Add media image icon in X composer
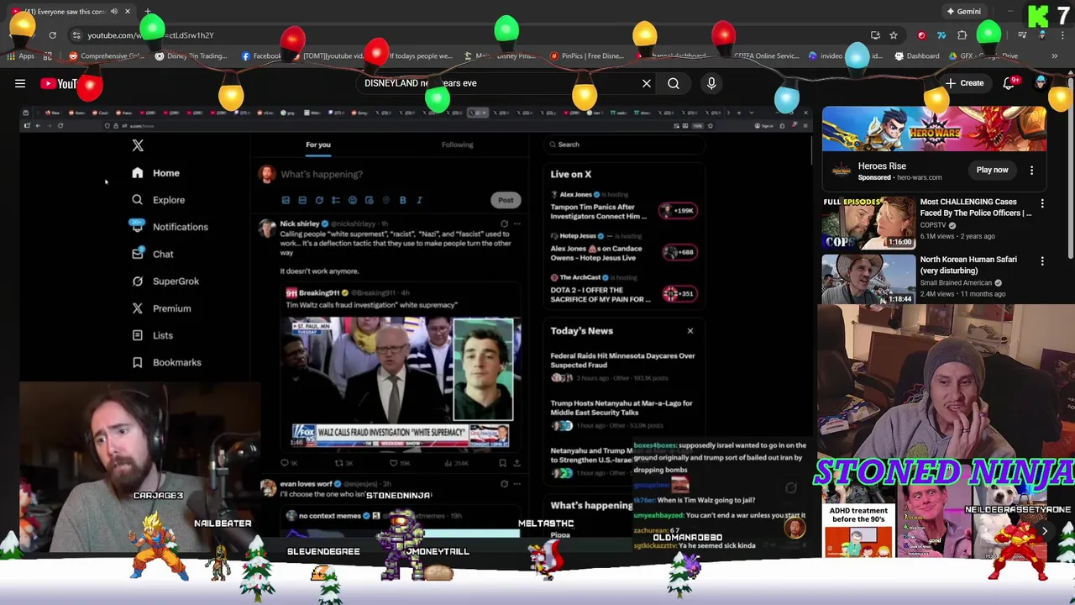The width and height of the screenshot is (1075, 605). pos(286,200)
